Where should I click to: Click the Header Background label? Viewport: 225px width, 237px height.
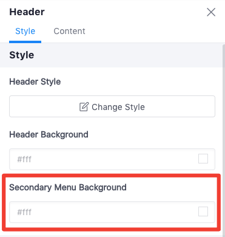click(49, 135)
